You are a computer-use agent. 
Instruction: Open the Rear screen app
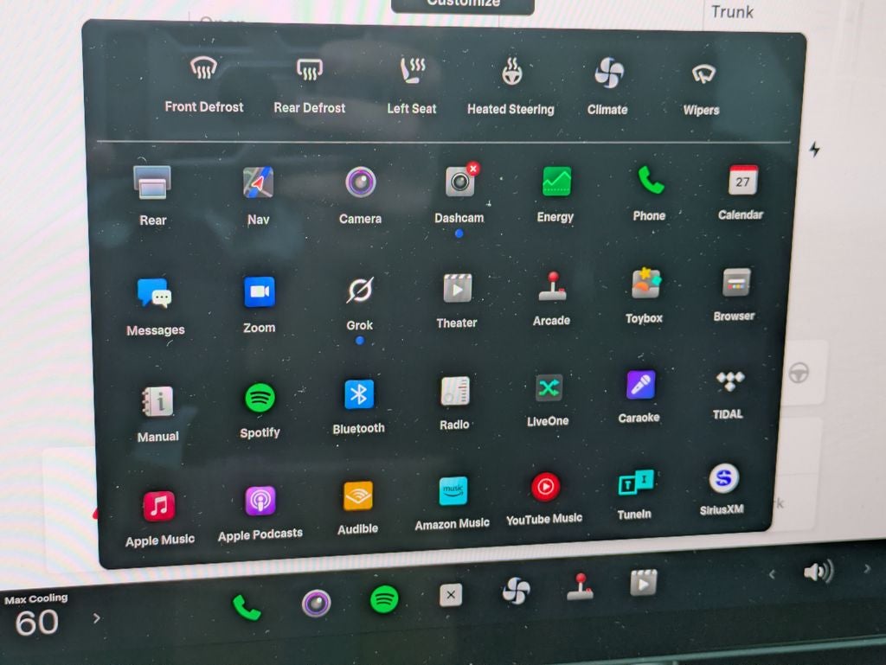click(152, 196)
